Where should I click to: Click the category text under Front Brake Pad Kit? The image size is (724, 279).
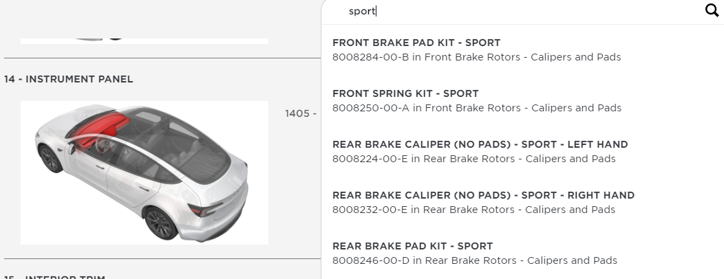[522, 57]
